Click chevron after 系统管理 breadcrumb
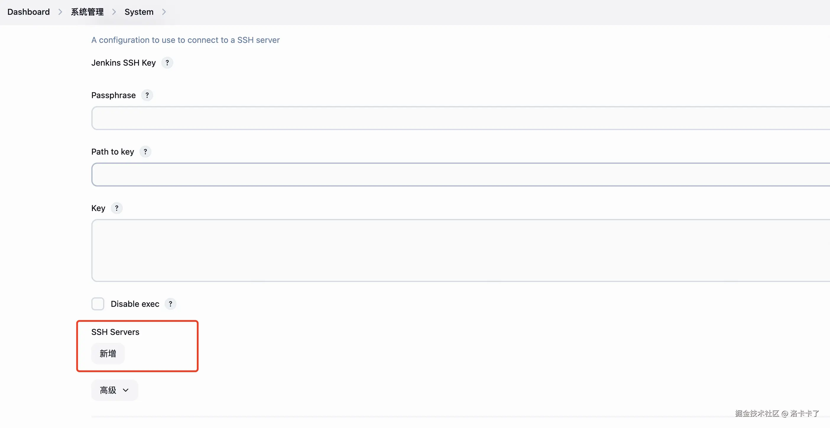 pyautogui.click(x=114, y=12)
